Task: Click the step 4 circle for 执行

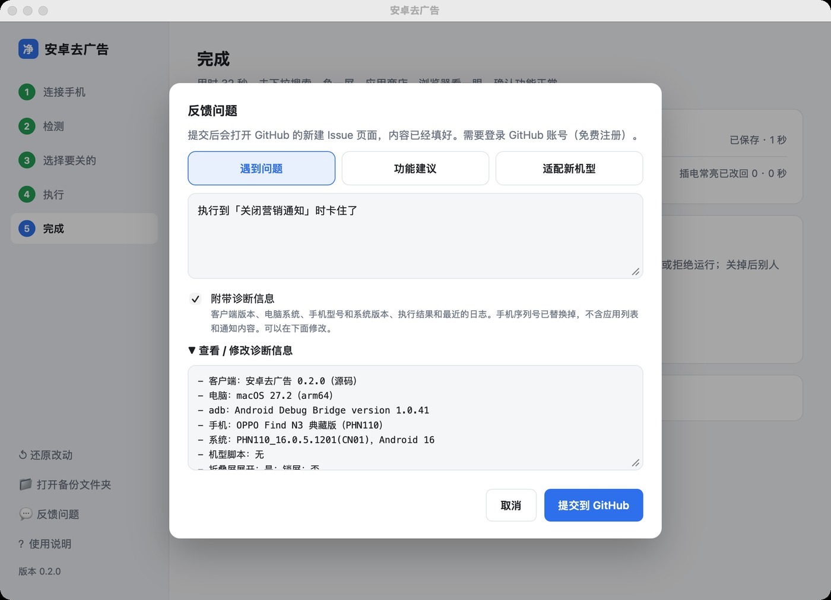Action: pyautogui.click(x=27, y=195)
